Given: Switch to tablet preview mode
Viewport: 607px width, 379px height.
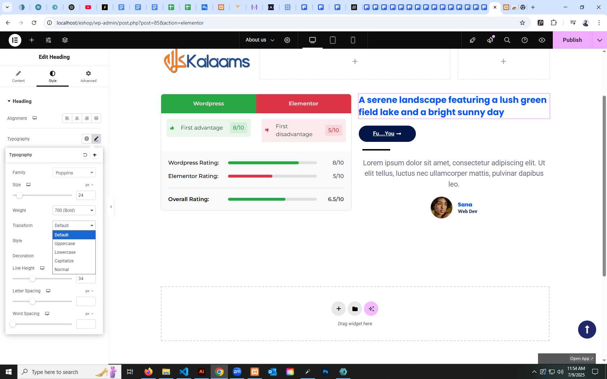Looking at the screenshot, I should point(333,40).
